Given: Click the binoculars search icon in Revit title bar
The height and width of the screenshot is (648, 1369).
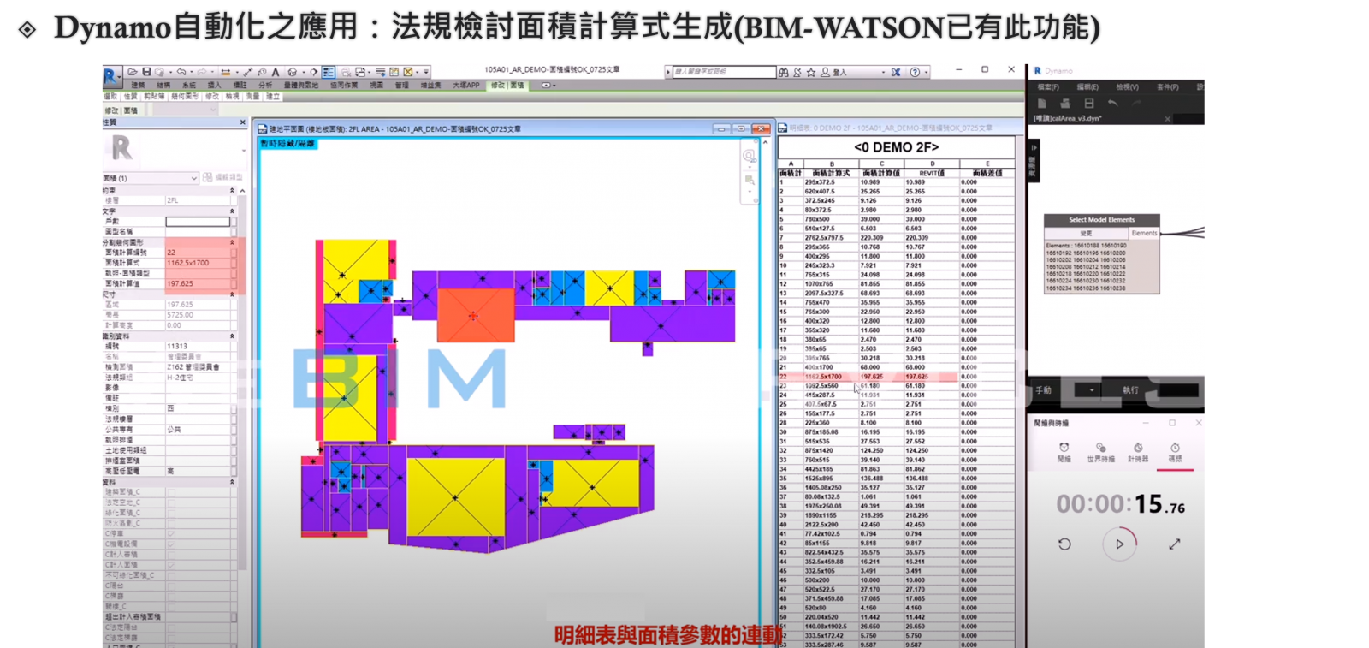Looking at the screenshot, I should (x=784, y=73).
